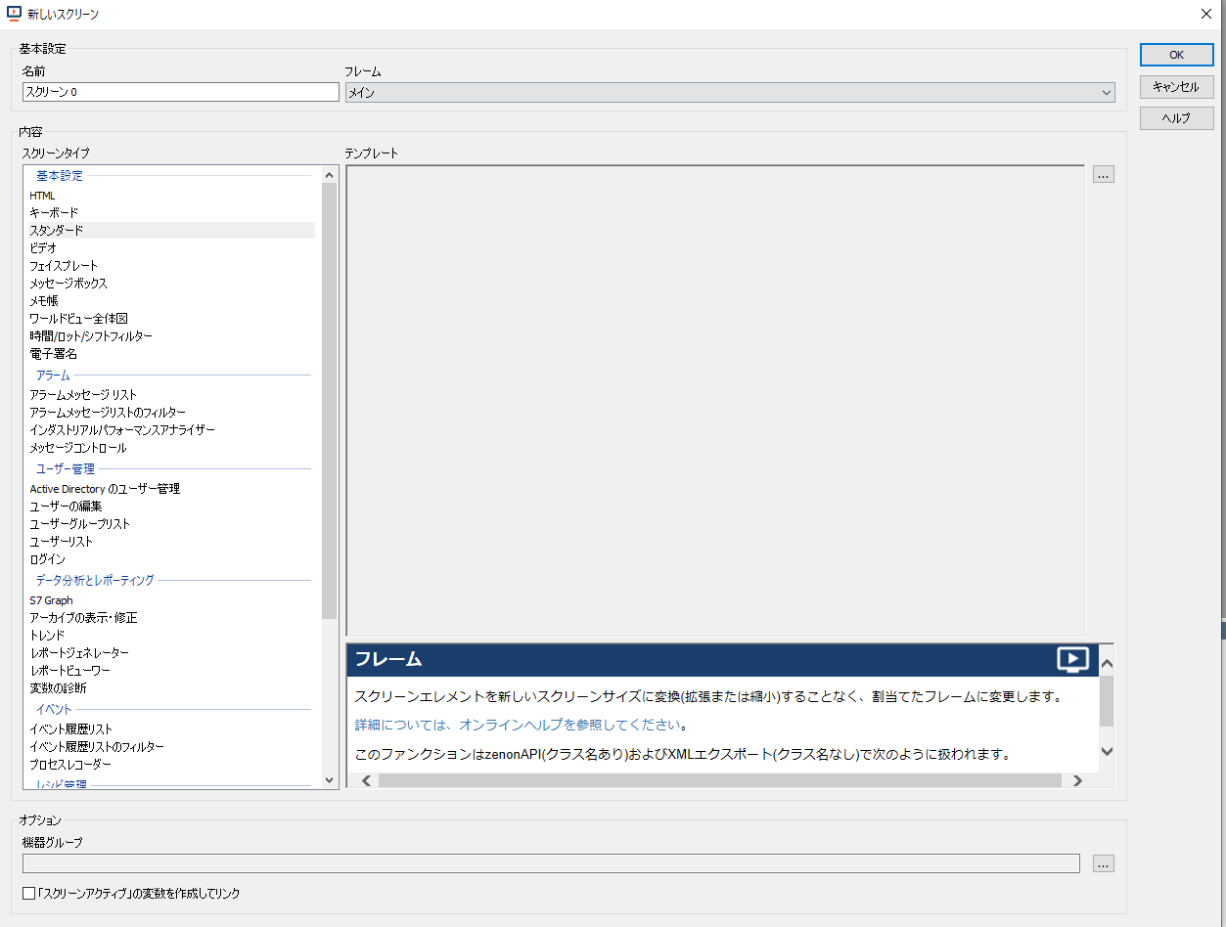
Task: Select スタンダード screen type
Action: (x=171, y=231)
